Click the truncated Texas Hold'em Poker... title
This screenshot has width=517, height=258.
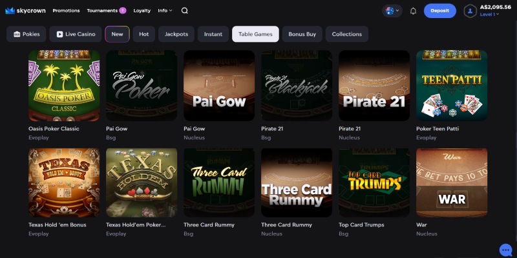point(136,224)
